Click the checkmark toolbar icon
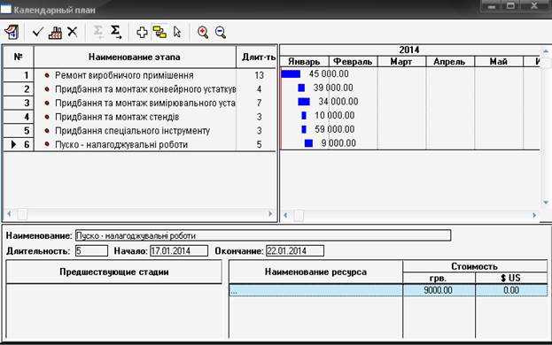 (x=37, y=32)
